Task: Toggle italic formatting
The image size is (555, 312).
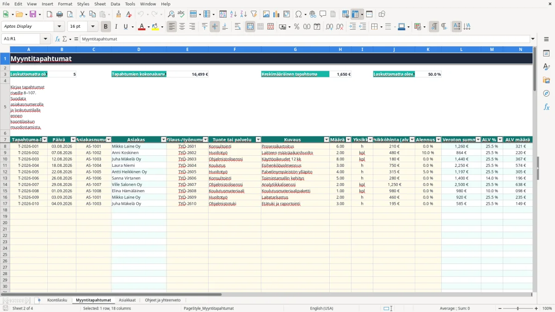Action: (x=116, y=27)
